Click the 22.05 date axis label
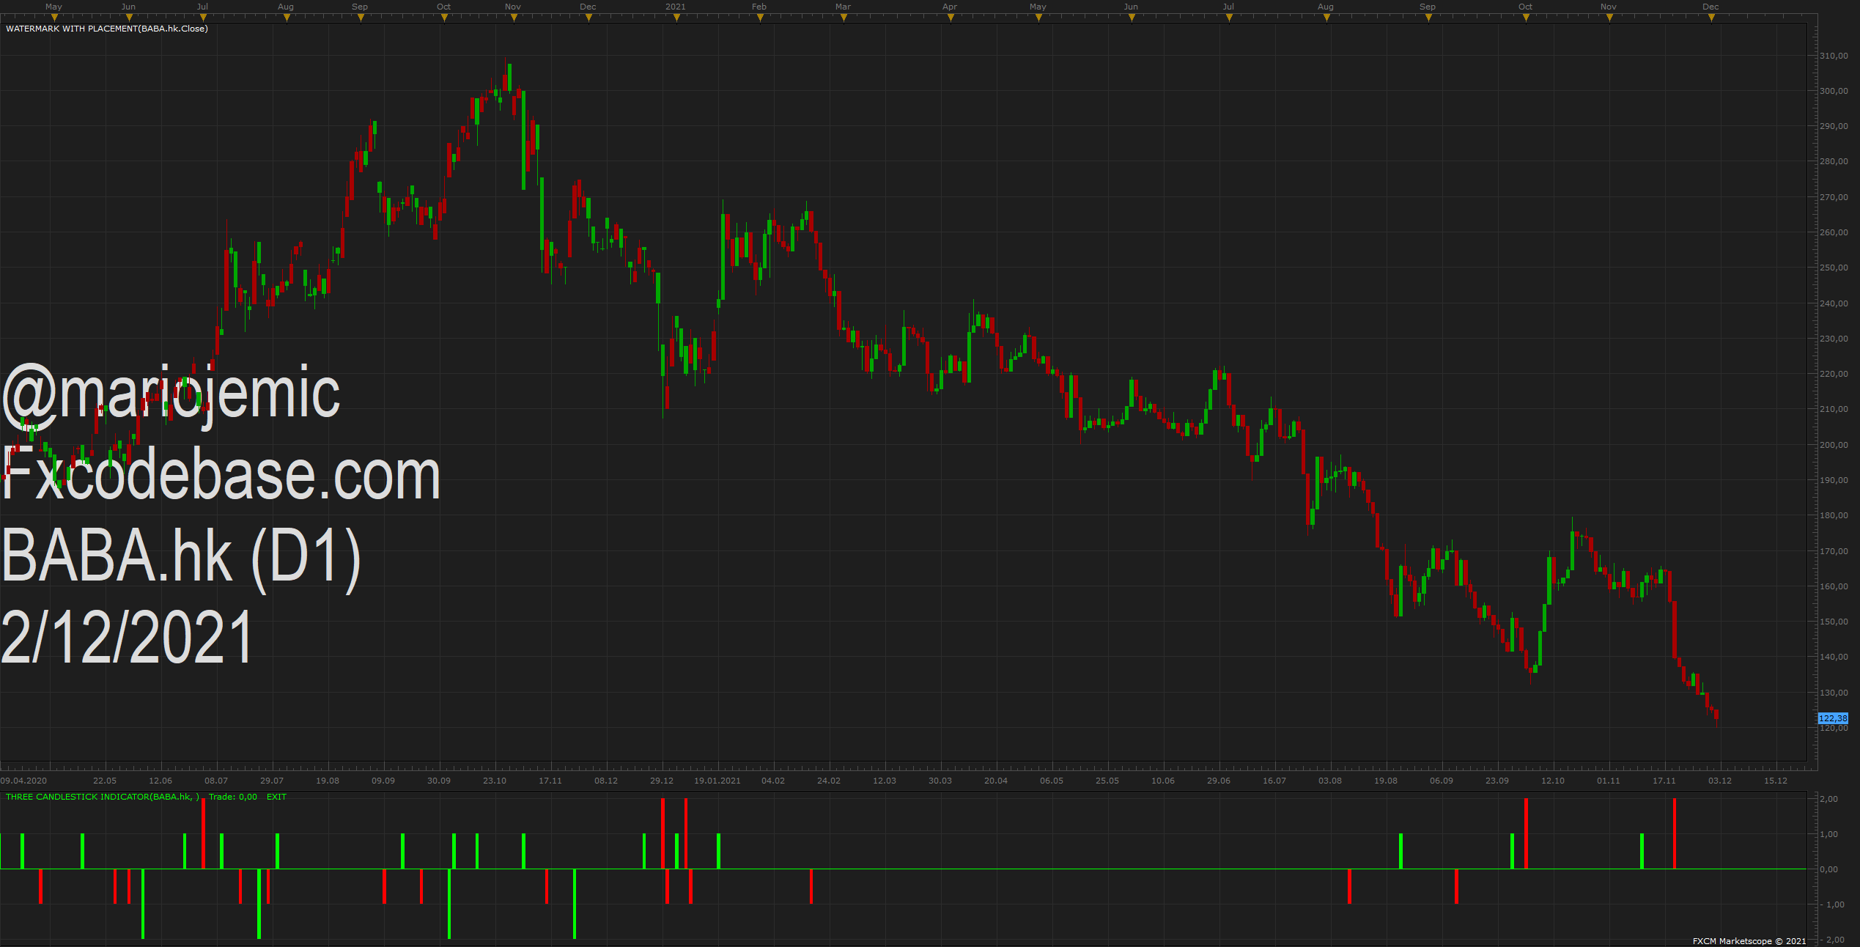Screen dimensions: 1860x947 coord(105,781)
